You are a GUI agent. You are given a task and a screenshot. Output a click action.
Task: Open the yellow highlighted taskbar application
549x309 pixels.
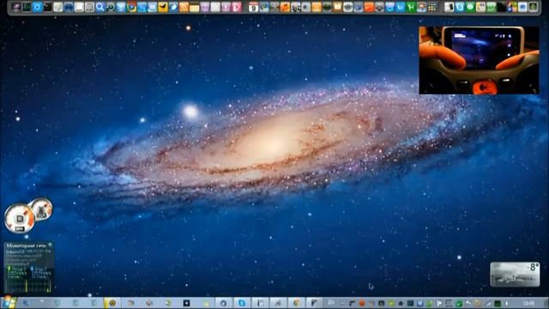(x=112, y=303)
